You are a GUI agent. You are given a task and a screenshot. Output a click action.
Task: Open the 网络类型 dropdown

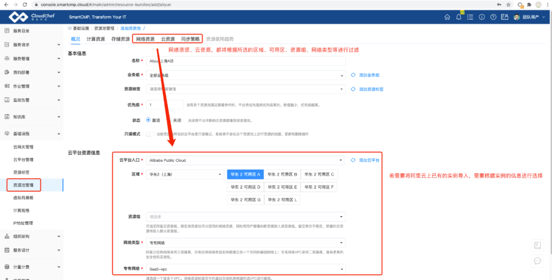246,243
